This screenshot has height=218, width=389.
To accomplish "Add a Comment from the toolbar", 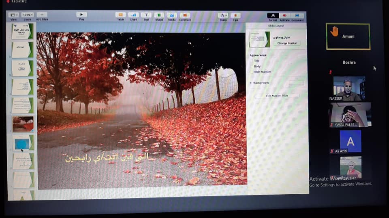I will coord(185,15).
